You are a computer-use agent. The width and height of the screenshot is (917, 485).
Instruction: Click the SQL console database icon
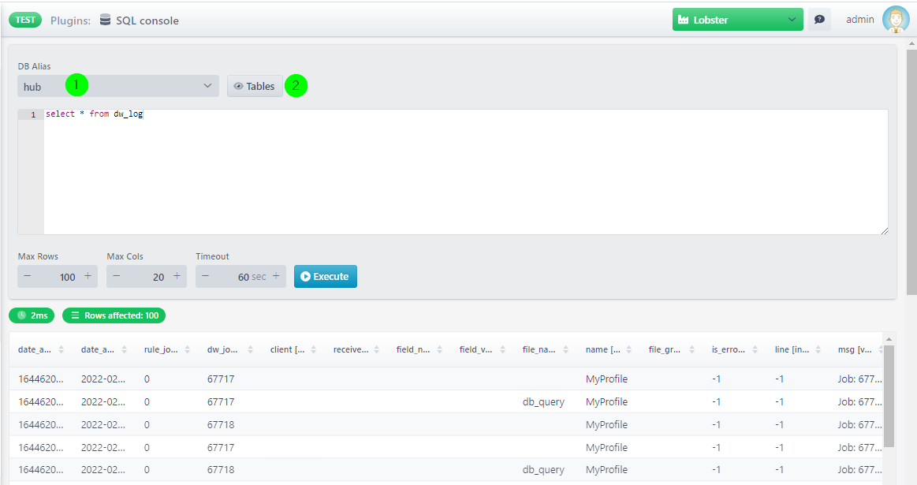coord(106,20)
